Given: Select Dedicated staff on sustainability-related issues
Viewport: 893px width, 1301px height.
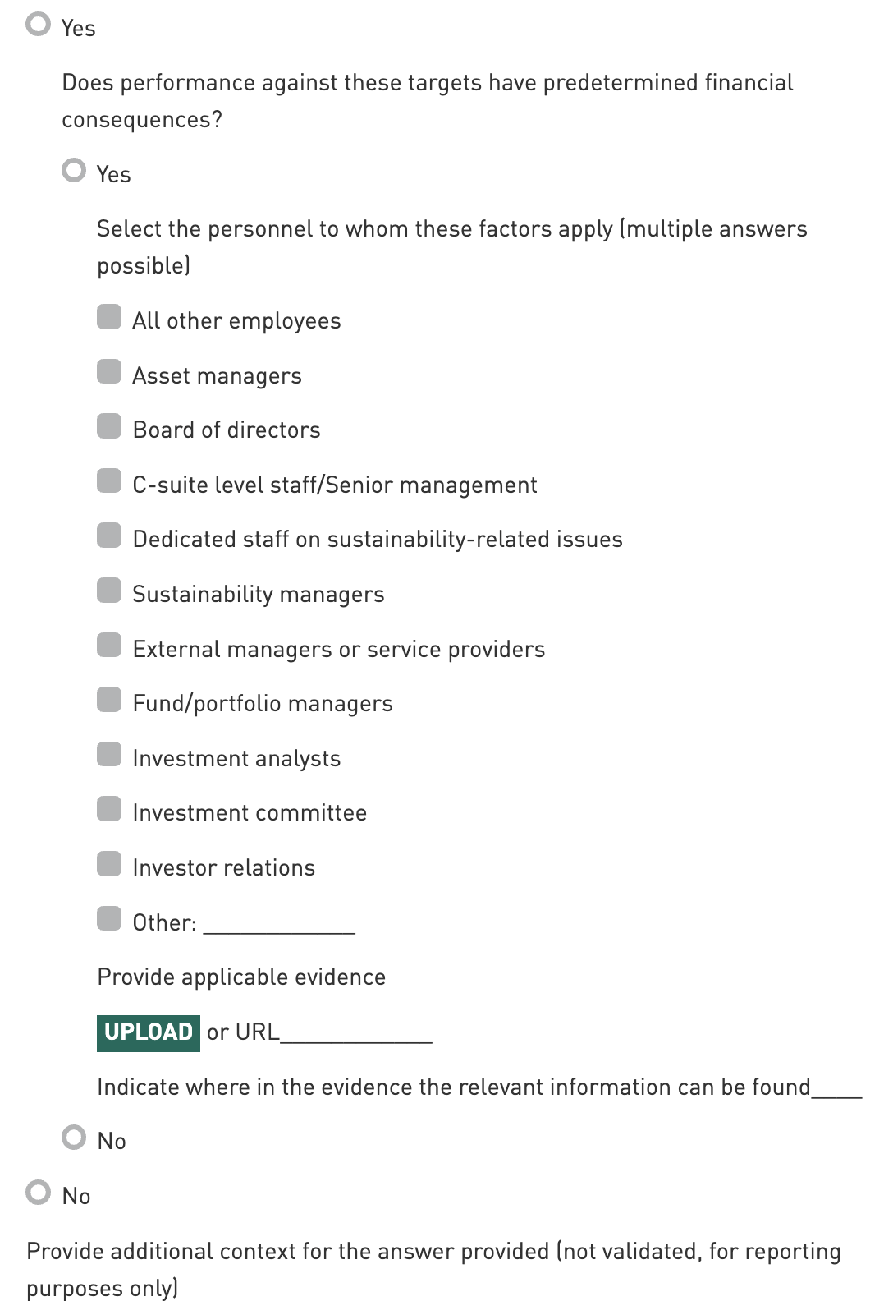Looking at the screenshot, I should [109, 536].
